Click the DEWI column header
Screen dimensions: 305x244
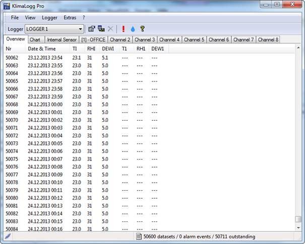tap(107, 49)
